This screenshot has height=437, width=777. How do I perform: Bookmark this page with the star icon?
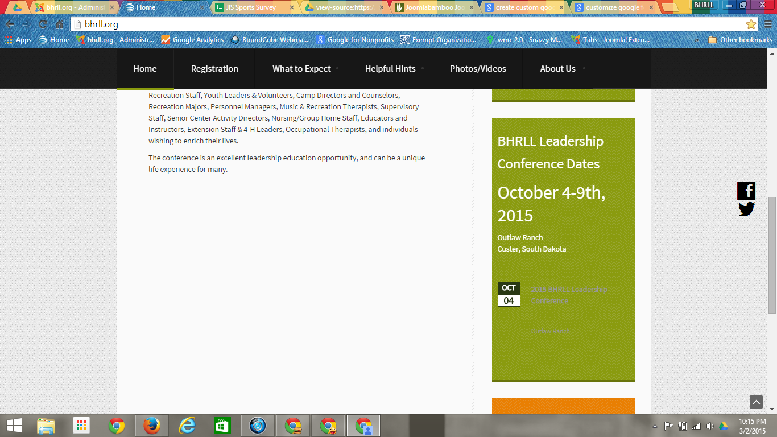click(751, 24)
